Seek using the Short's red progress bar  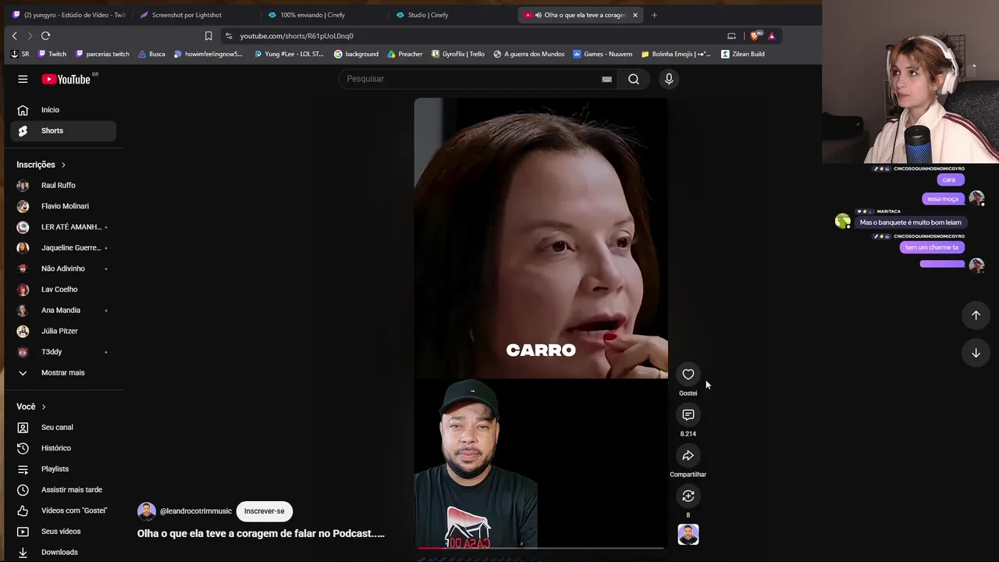pyautogui.click(x=540, y=548)
